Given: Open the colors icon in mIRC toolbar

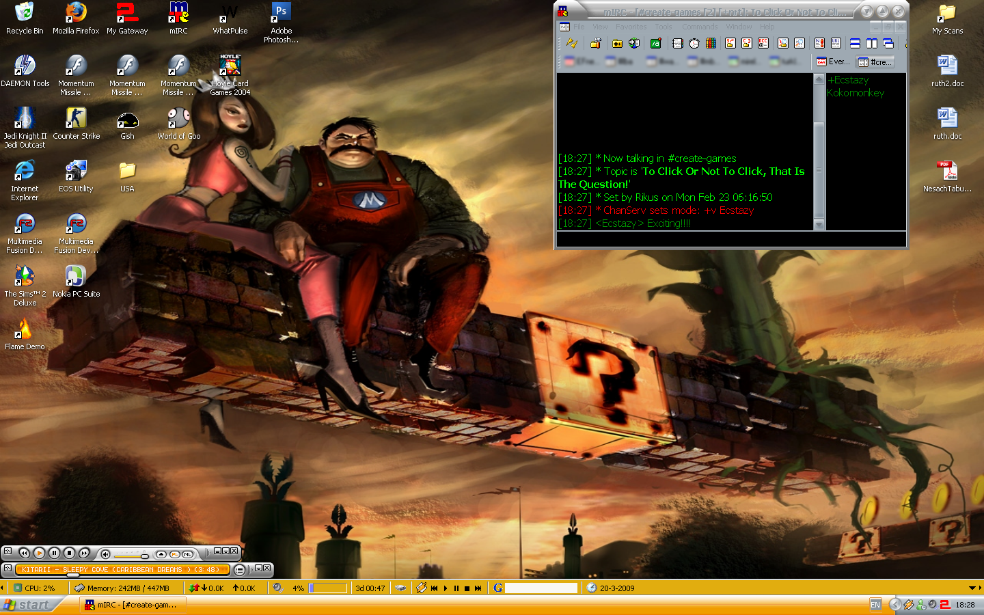Looking at the screenshot, I should point(711,43).
